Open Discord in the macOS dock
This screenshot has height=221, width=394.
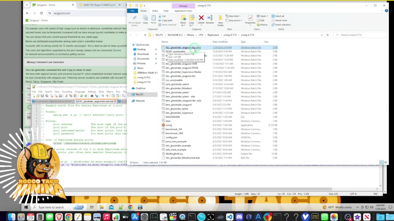point(239,217)
